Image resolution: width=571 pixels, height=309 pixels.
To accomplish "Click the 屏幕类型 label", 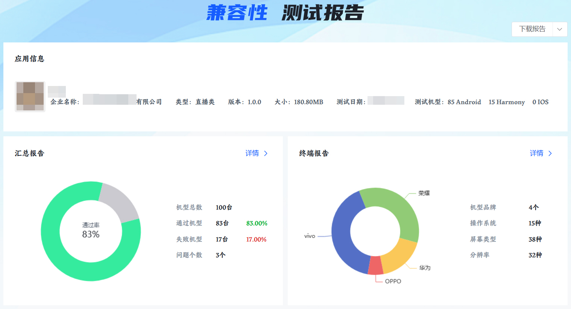I will [483, 240].
